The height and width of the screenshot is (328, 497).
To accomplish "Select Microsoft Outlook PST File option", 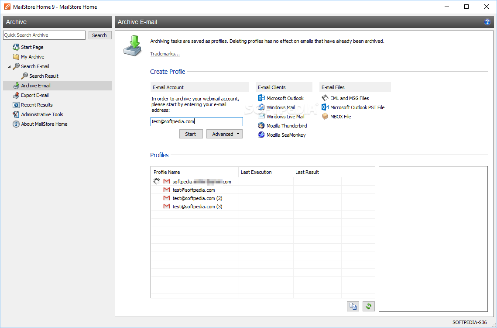I will pos(357,107).
